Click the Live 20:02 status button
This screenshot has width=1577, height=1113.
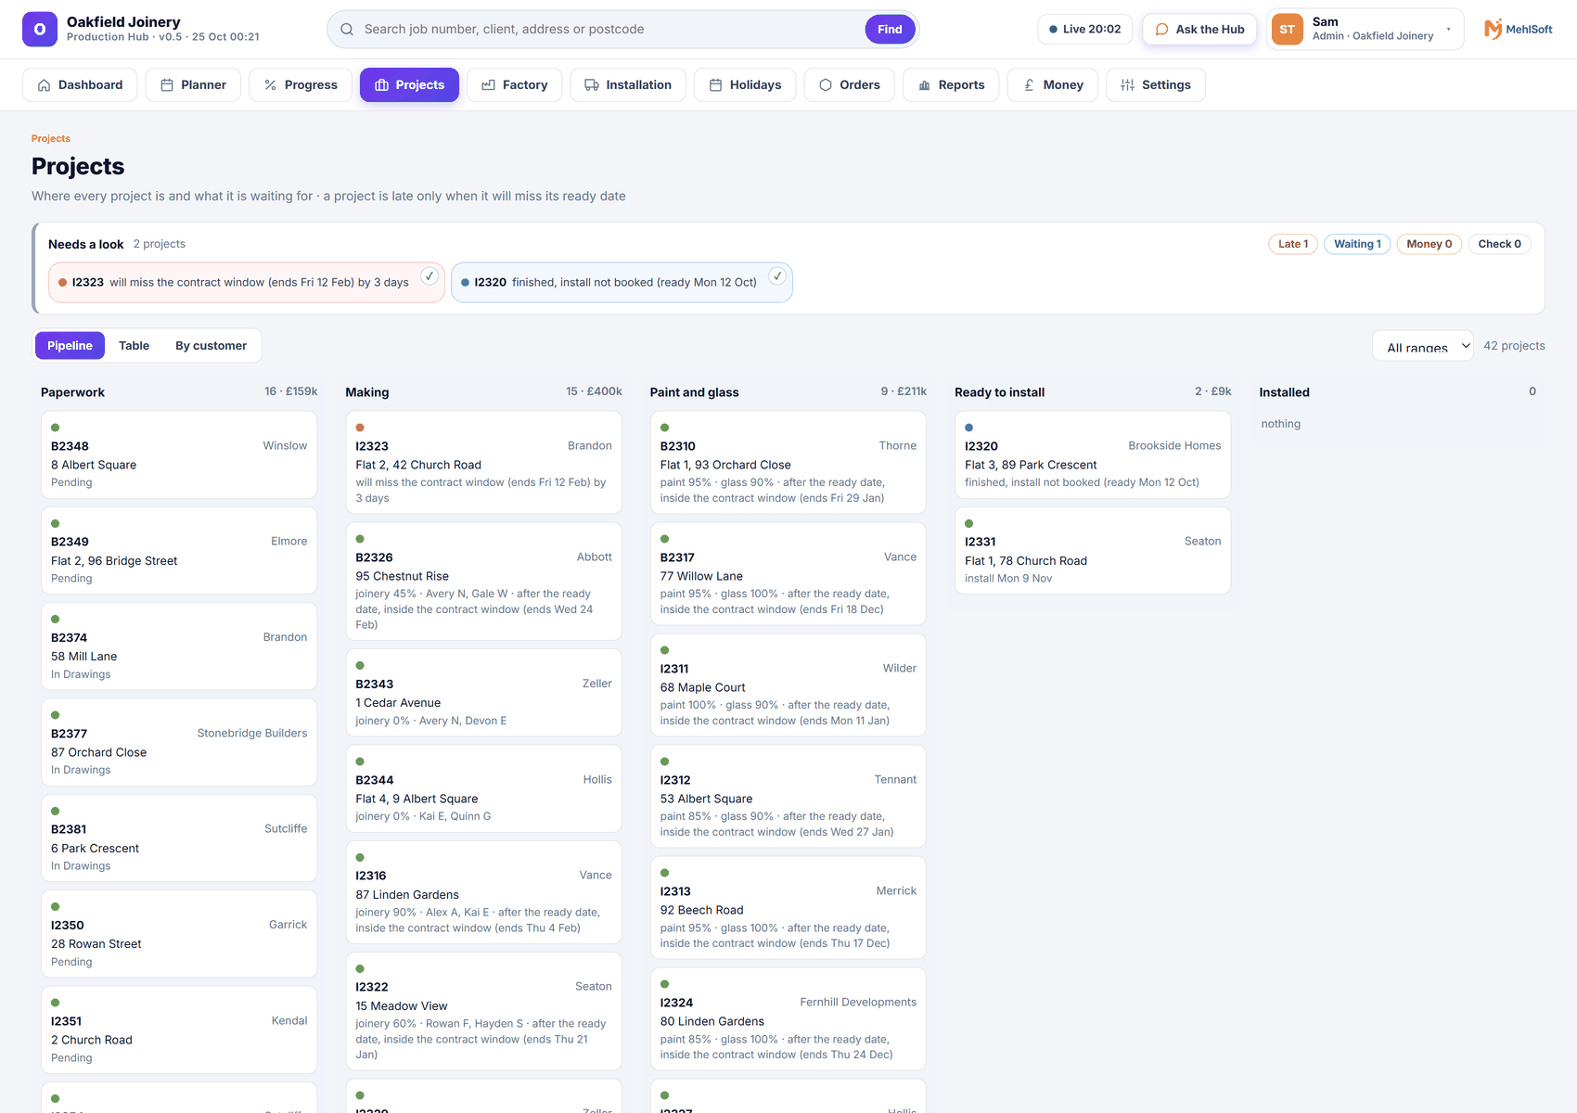1084,30
